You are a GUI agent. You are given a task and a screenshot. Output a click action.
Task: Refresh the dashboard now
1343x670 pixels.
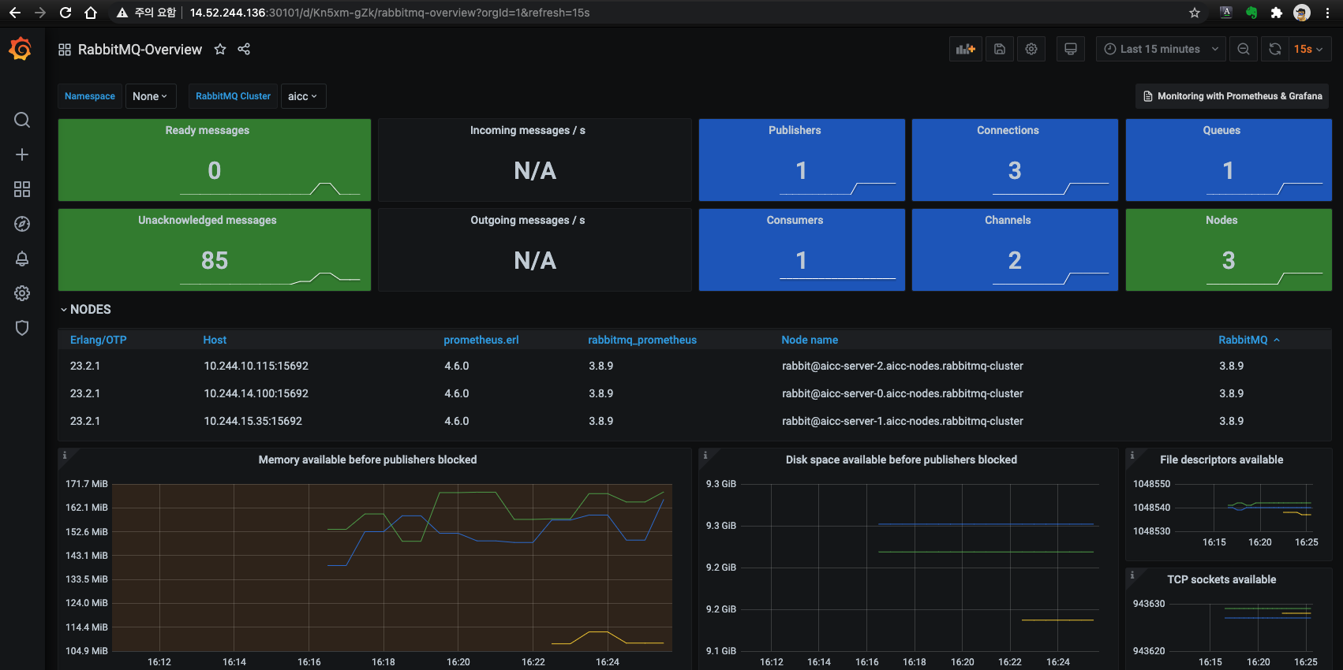(1275, 49)
